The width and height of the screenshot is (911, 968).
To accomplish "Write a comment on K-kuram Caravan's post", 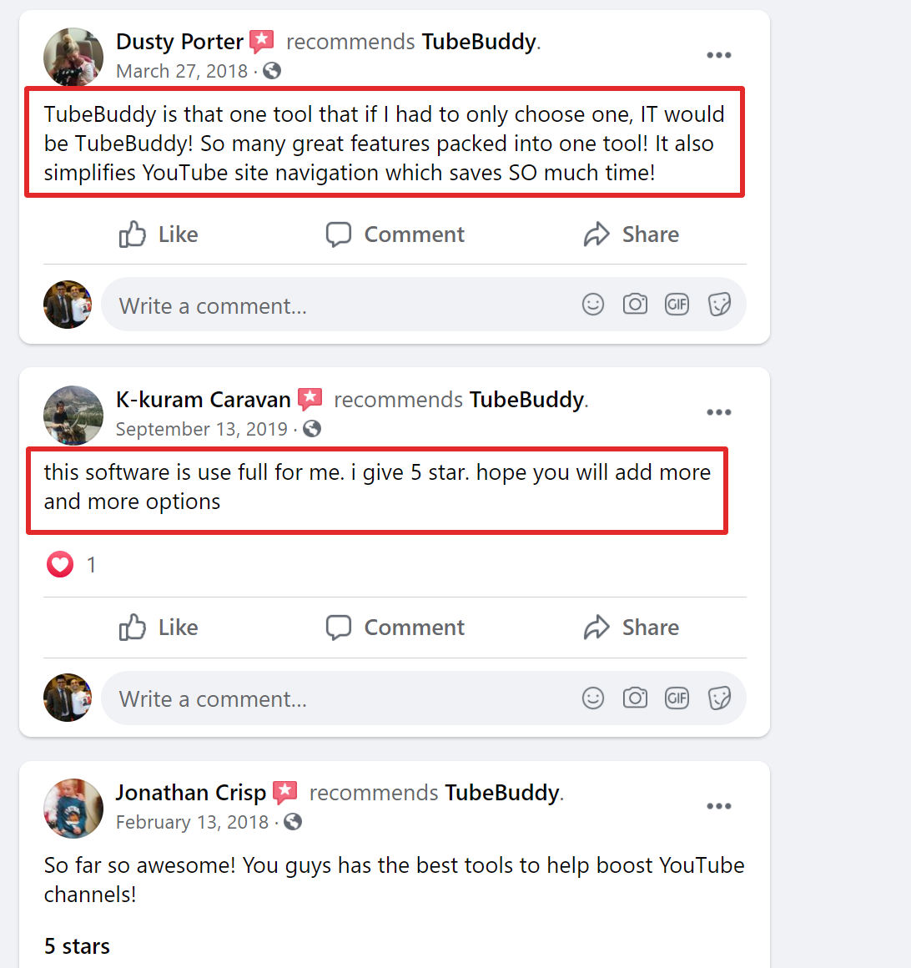I will click(x=334, y=698).
